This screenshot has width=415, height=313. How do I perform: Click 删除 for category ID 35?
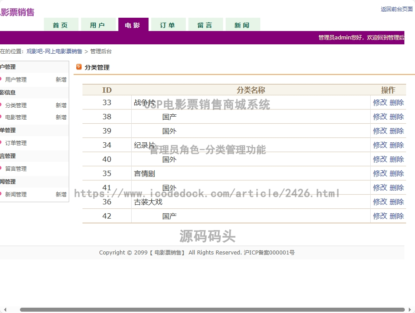[x=397, y=173]
